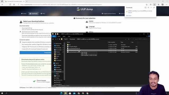Go to UUP dump Home nav item
This screenshot has height=95, width=169.
[24, 13]
